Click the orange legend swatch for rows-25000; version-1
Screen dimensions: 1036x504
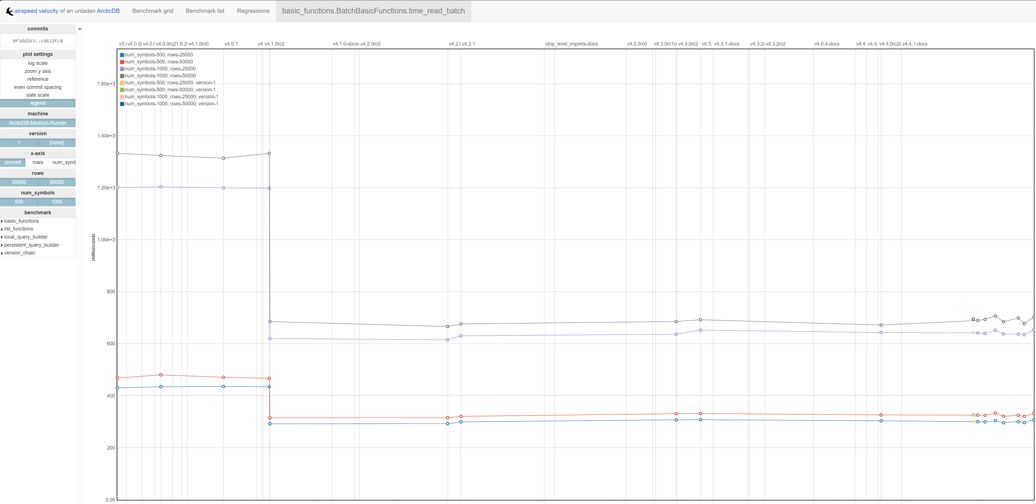tap(122, 83)
